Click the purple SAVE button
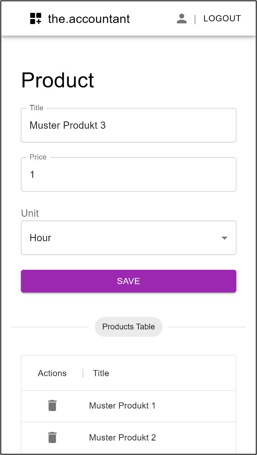Viewport: 257px width, 455px height. pos(128,281)
